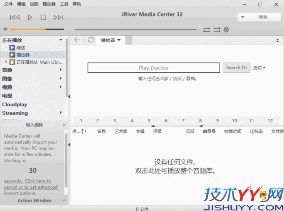
Task: Select 播放器 in the tree
Action: (x=23, y=55)
